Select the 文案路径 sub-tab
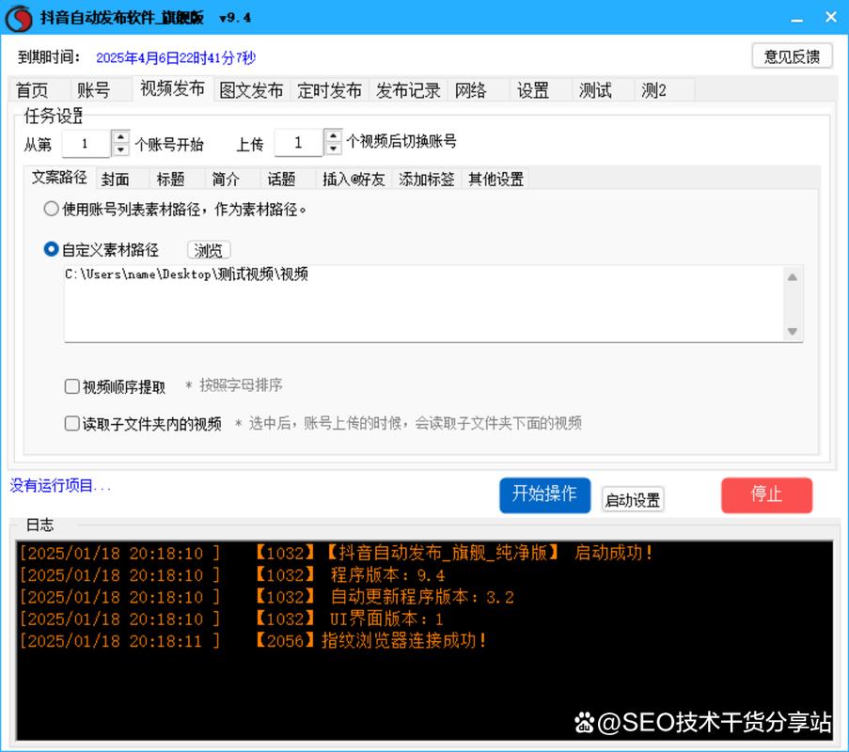Screen dimensions: 849x752 point(59,177)
